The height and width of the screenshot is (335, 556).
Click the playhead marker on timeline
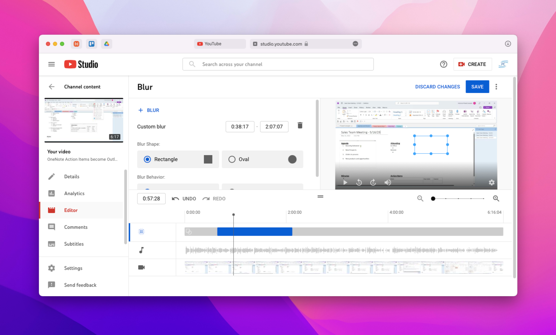tap(233, 215)
